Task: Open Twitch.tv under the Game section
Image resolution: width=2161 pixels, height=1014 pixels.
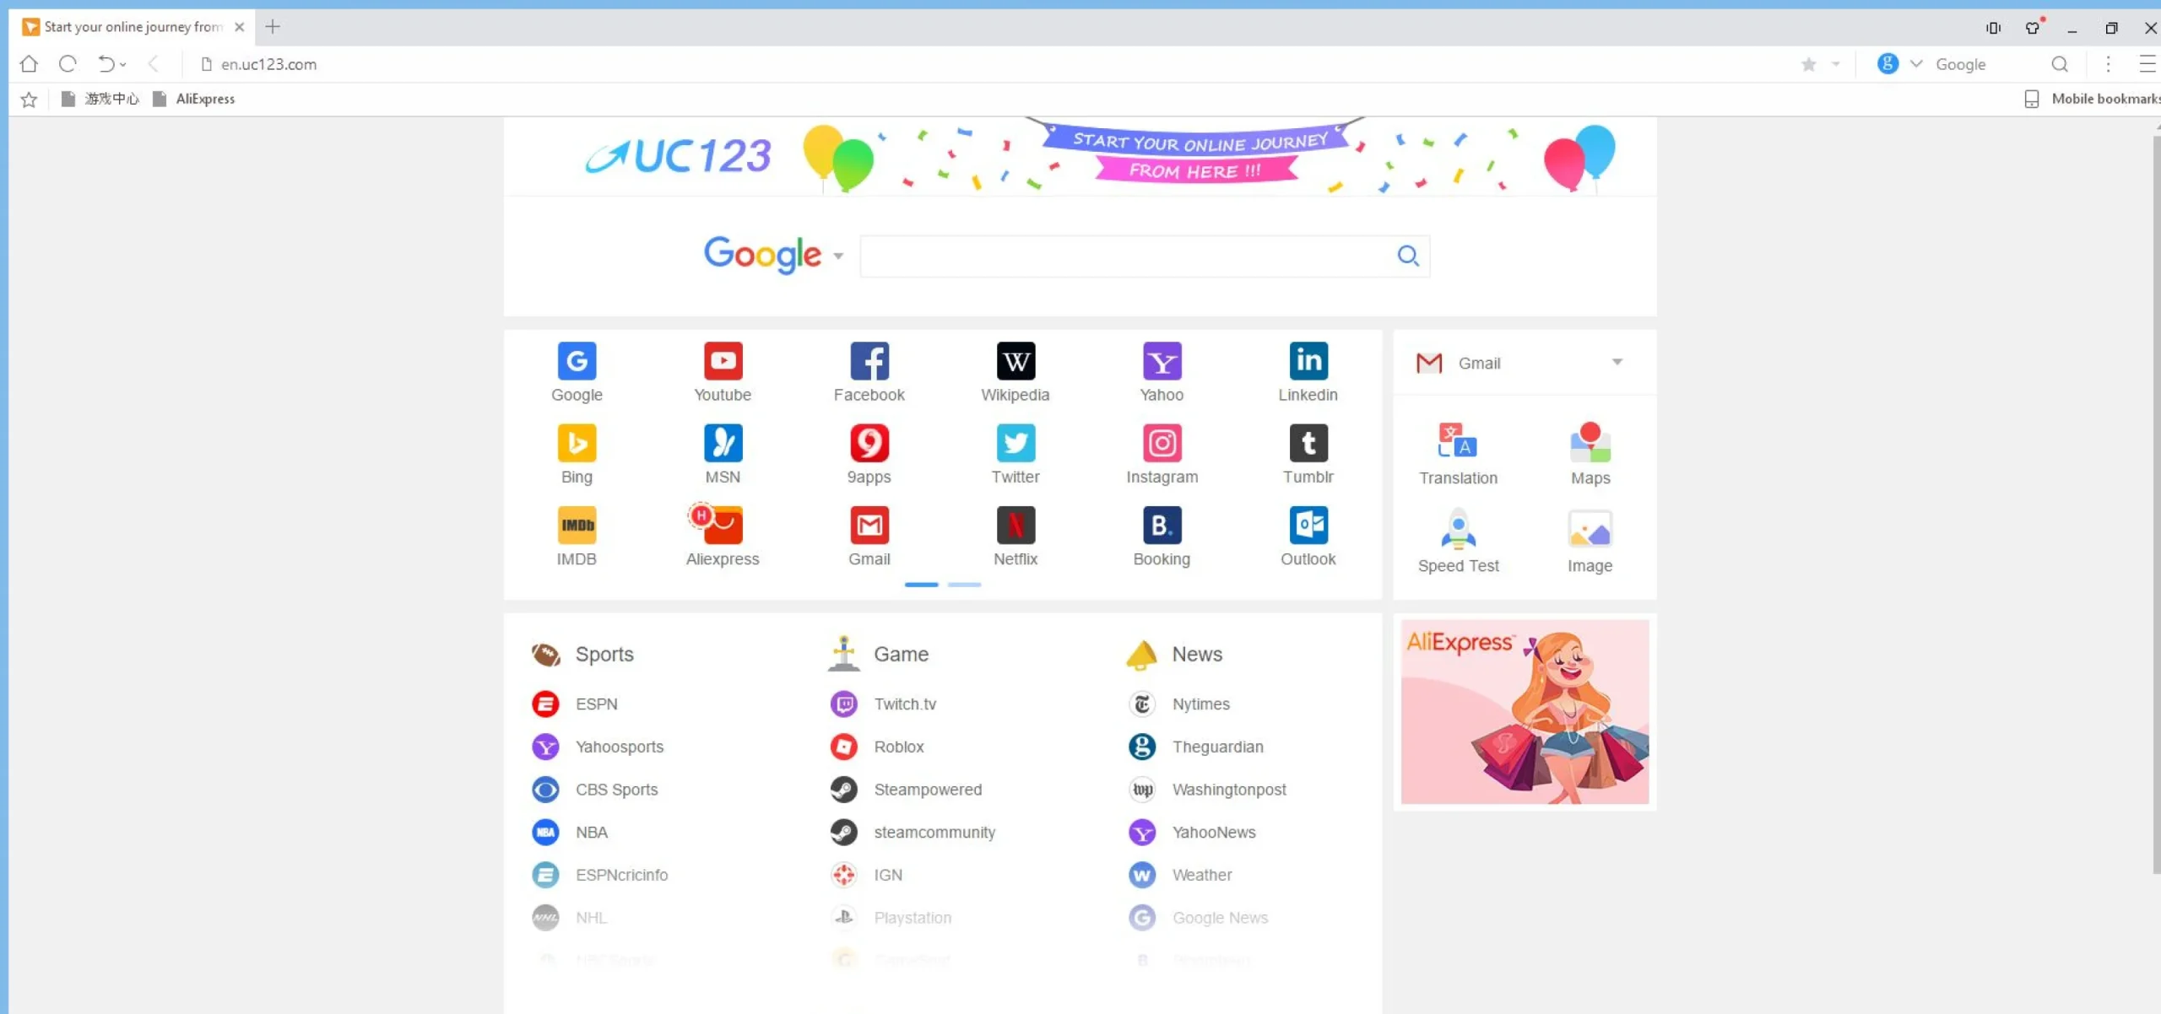Action: 905,704
